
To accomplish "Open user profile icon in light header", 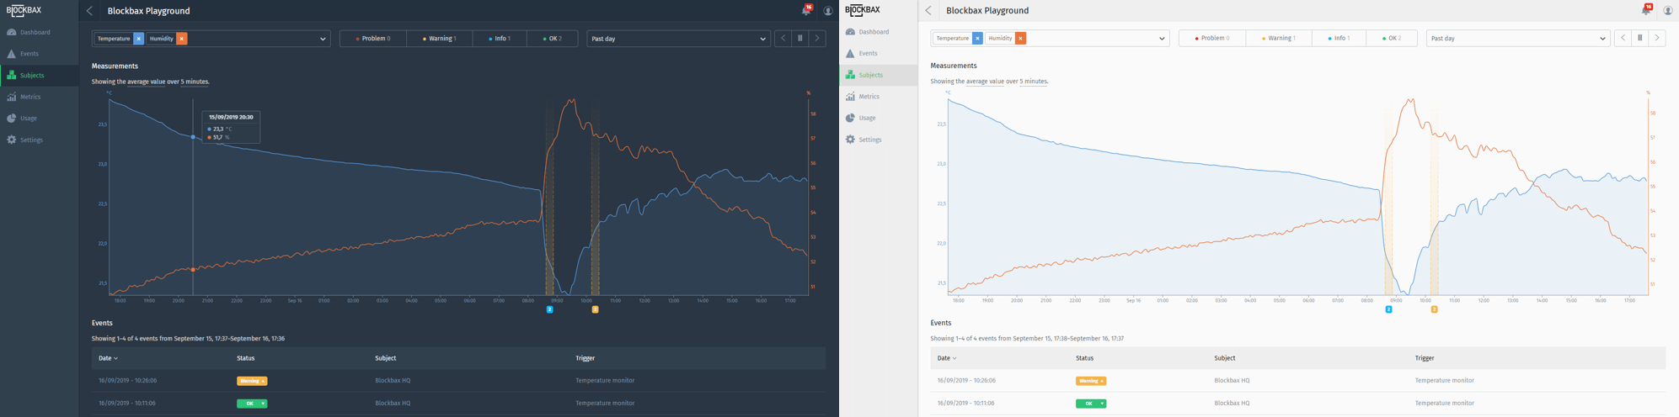I will [1667, 11].
